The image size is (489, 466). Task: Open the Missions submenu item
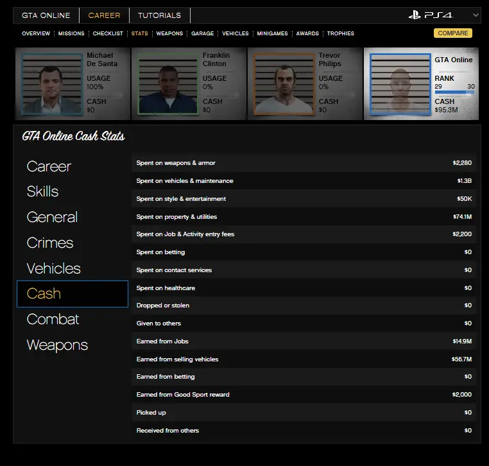click(71, 33)
